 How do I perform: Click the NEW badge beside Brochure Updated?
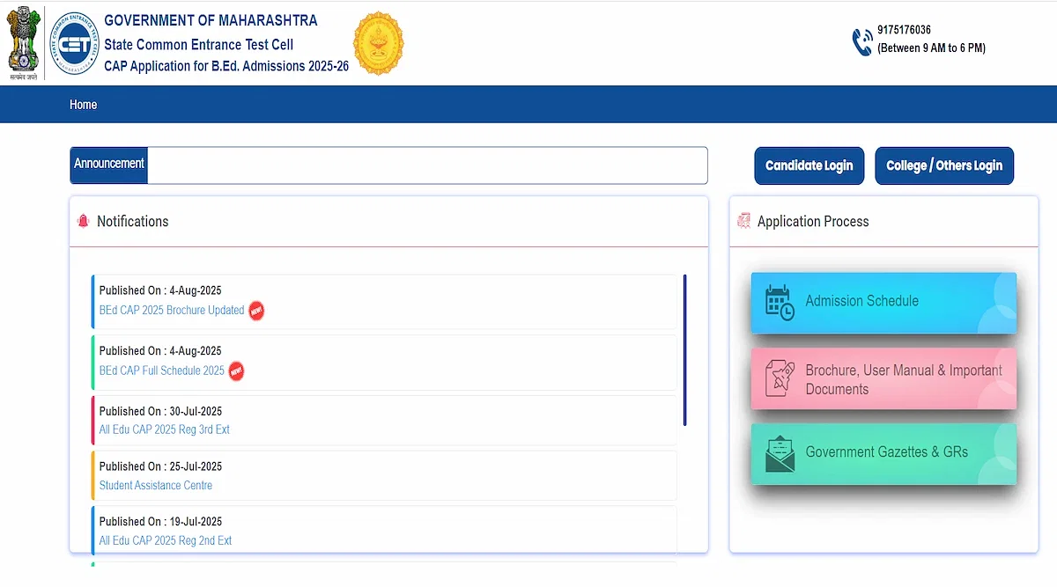click(x=256, y=311)
